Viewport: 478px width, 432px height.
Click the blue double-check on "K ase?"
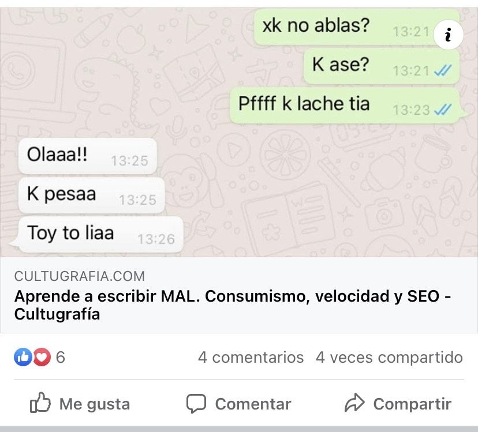(443, 71)
